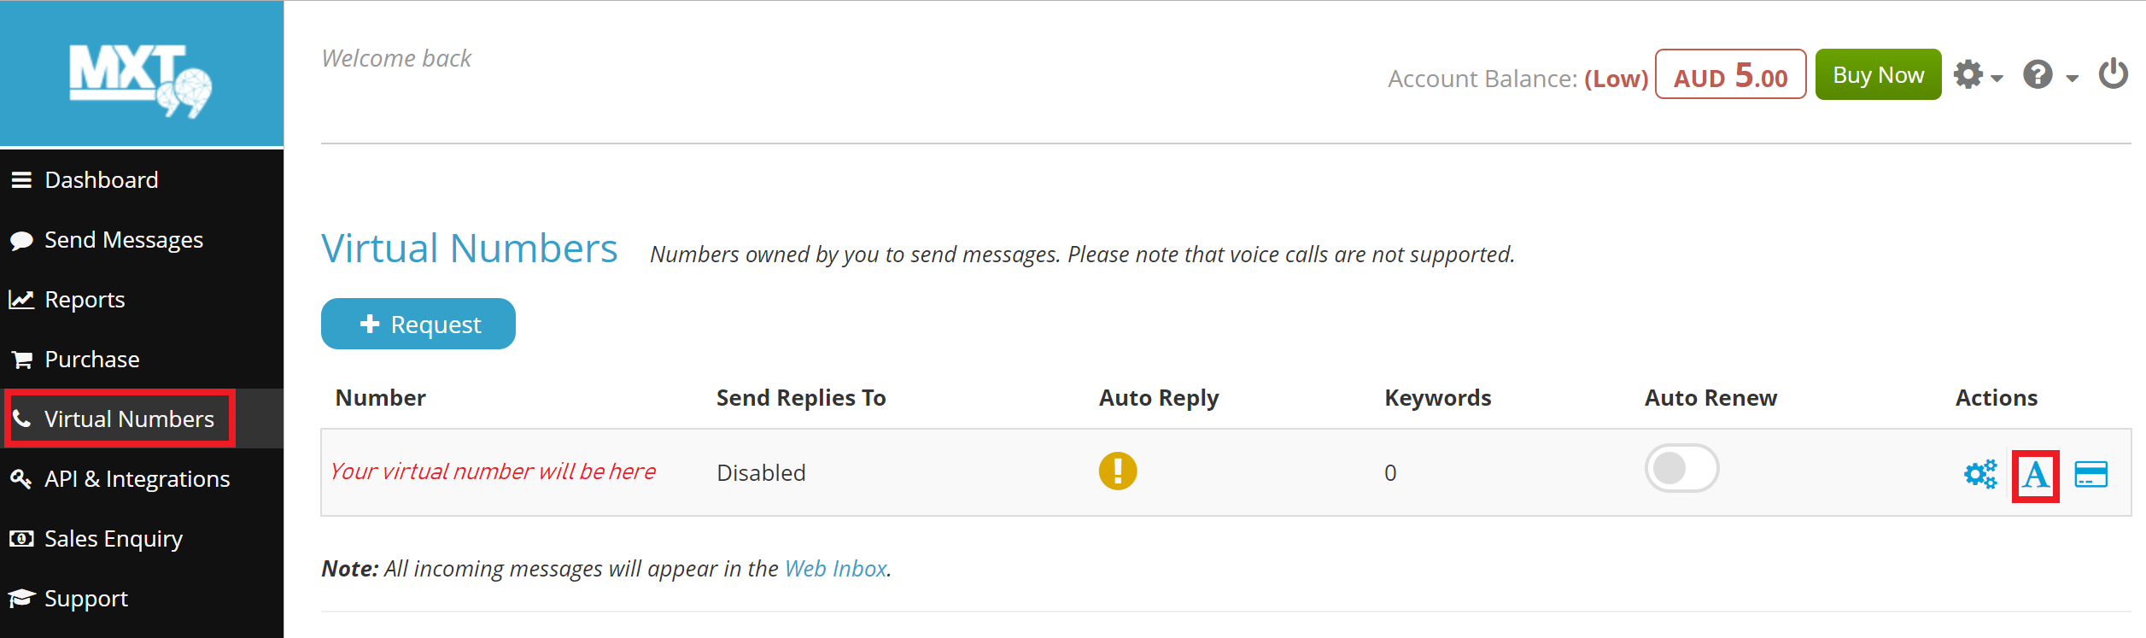Click the power logout icon

click(x=2113, y=74)
